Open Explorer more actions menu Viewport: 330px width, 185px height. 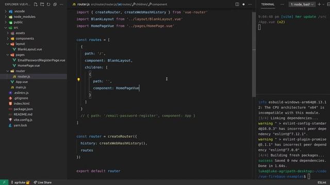[x=61, y=4]
